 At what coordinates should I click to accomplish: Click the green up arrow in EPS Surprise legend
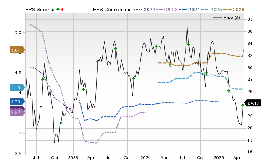coord(58,9)
